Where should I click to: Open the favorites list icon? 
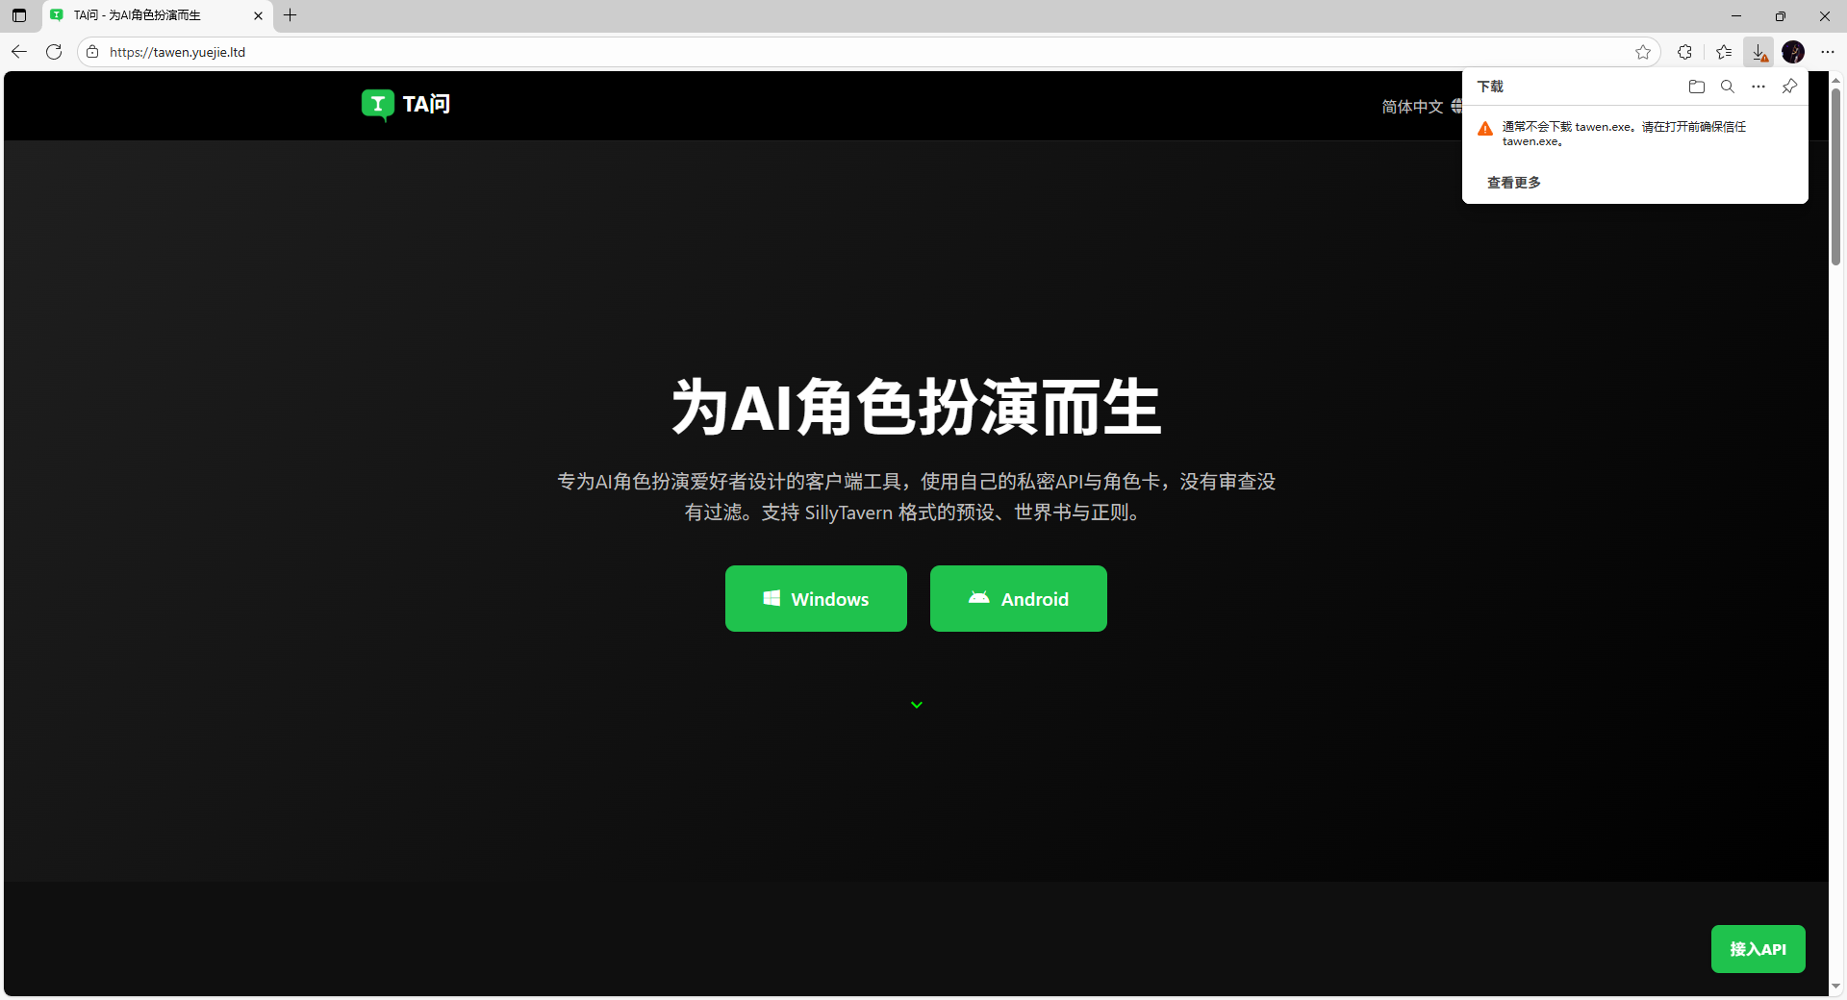(1724, 52)
